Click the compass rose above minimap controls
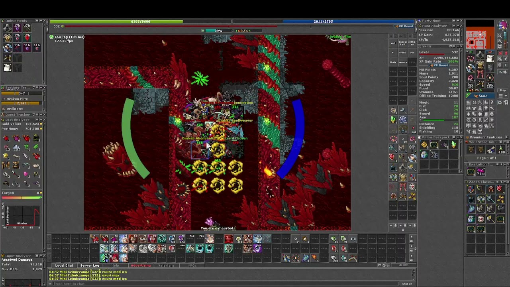This screenshot has height=287, width=510. pyautogui.click(x=503, y=25)
